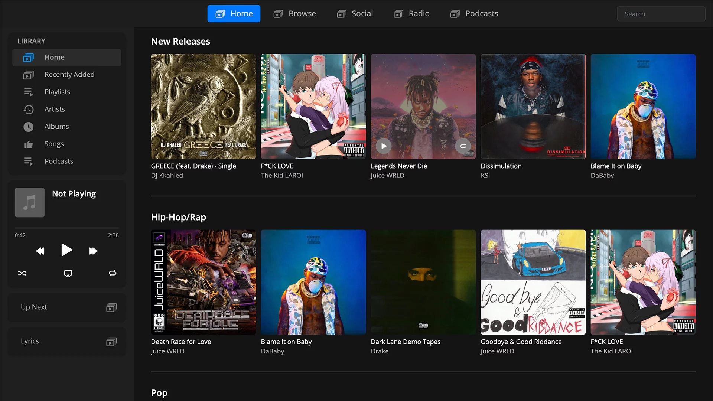Click the Not Playing music note artwork
Screen dimensions: 713x401
click(x=30, y=202)
